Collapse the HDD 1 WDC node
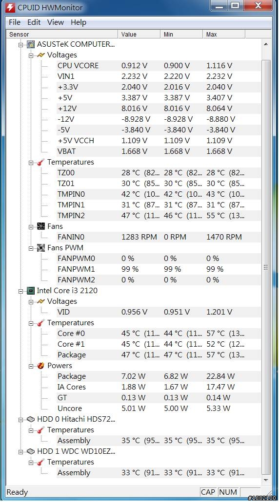Viewport: 279px width, 502px height. tap(21, 452)
